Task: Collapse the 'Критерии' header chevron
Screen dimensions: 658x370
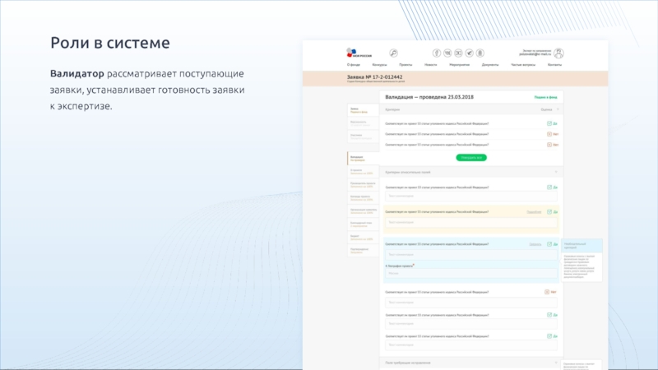Action: pos(558,109)
